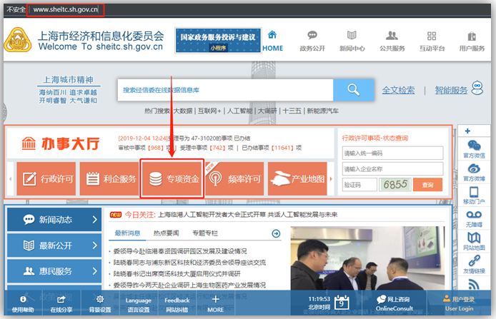Click the HOME house icon
Screen dimensions: 496x319
pos(272,35)
